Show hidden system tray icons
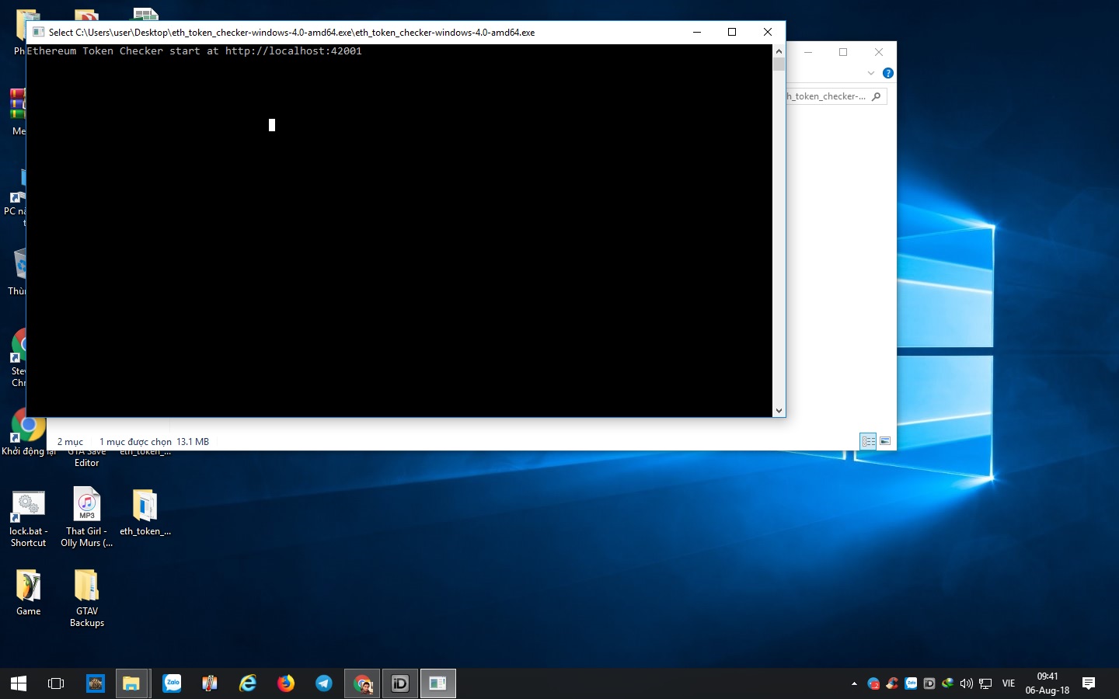Viewport: 1119px width, 699px height. pos(854,683)
